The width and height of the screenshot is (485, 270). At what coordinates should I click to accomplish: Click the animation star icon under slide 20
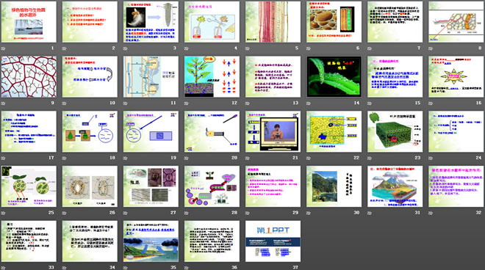187,158
